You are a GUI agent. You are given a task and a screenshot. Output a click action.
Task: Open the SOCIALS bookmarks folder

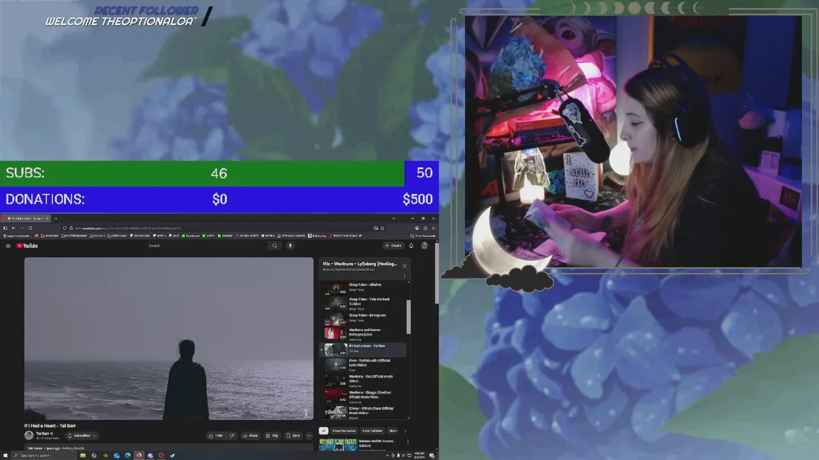pyautogui.click(x=97, y=236)
